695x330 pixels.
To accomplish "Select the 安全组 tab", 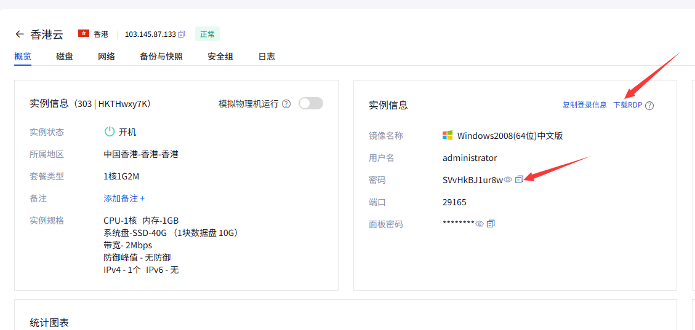I will pos(220,57).
